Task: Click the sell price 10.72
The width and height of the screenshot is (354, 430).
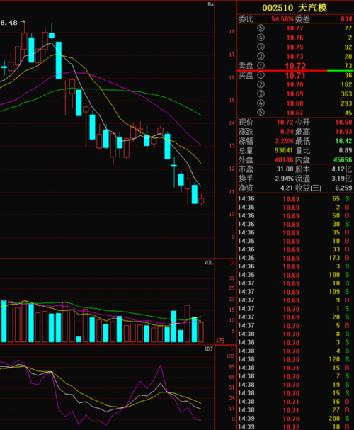Action: (295, 66)
